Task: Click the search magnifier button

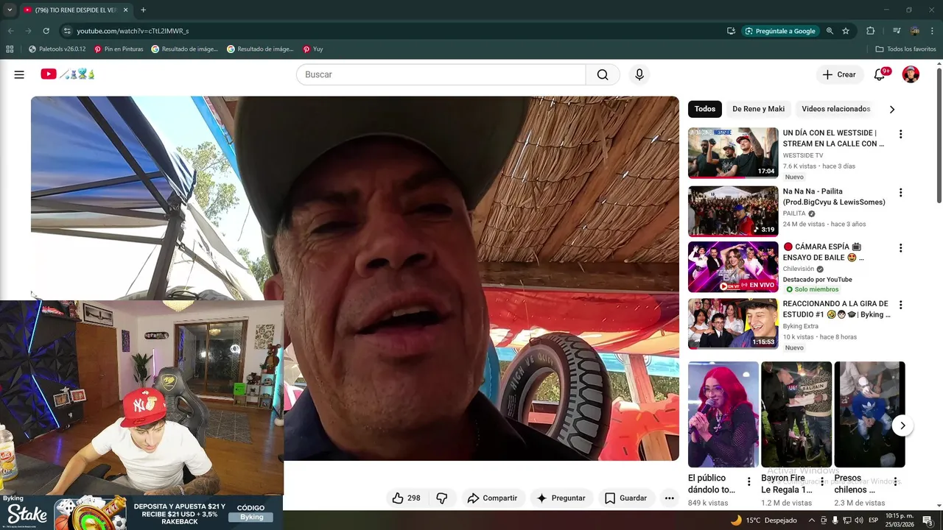Action: point(603,74)
